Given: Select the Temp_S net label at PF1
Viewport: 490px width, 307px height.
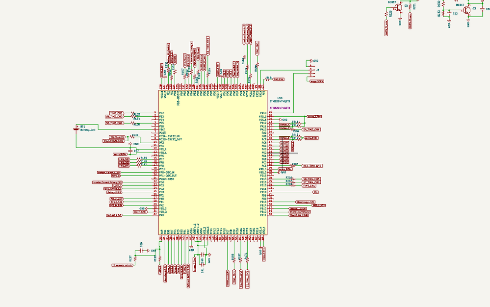Looking at the screenshot, I should tap(116, 176).
